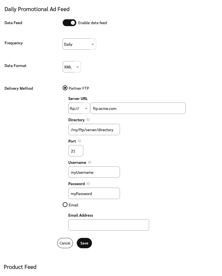Expand the Data Format XML dropdown
222x276 pixels.
71,67
